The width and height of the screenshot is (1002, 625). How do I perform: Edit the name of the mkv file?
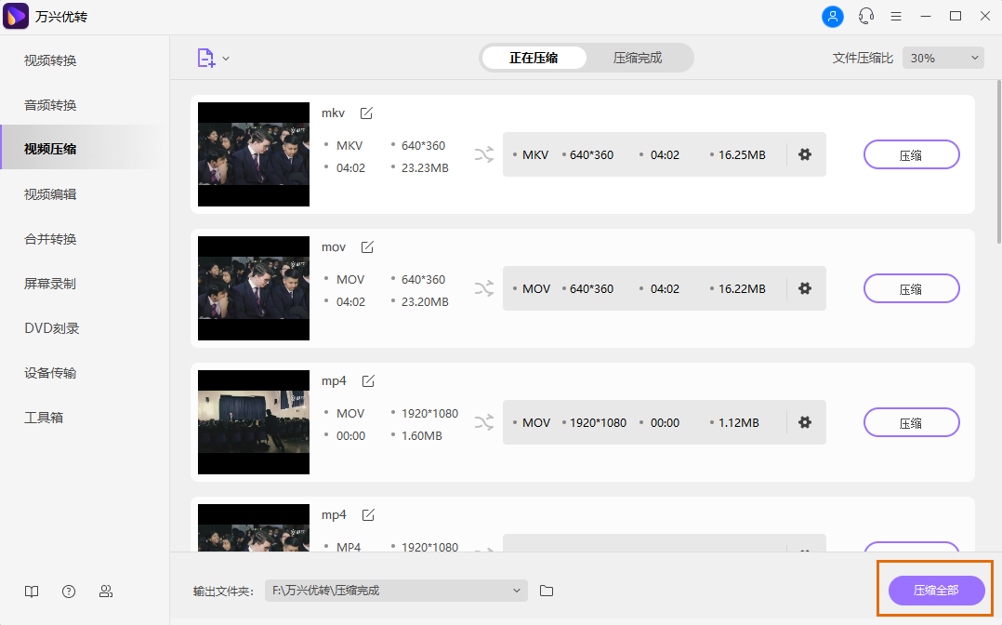coord(366,113)
